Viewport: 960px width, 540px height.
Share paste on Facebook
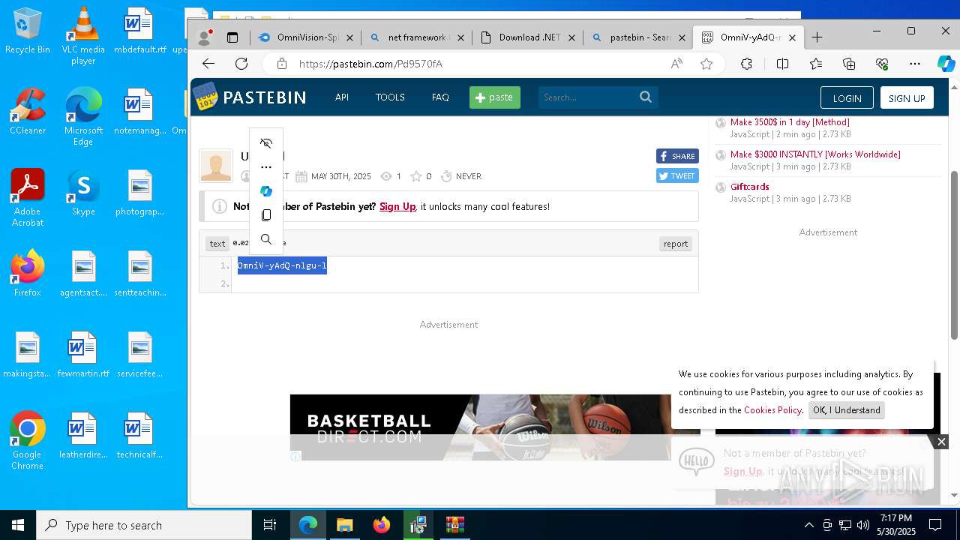[x=677, y=156]
